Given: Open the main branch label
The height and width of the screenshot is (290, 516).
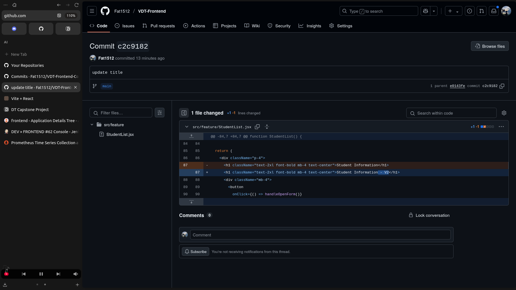Looking at the screenshot, I should [x=107, y=86].
